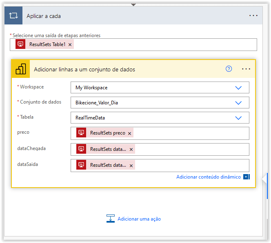The height and width of the screenshot is (243, 271).
Task: Click inside the dataChegada input field
Action: coord(160,149)
